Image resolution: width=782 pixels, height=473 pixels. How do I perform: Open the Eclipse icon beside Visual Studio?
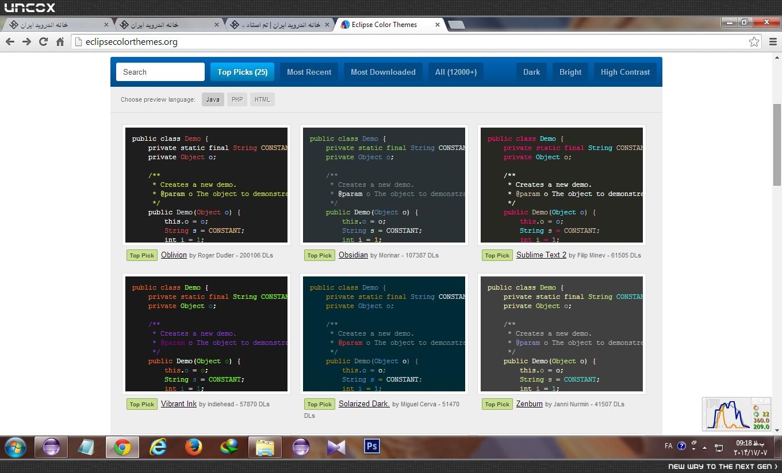click(x=300, y=447)
